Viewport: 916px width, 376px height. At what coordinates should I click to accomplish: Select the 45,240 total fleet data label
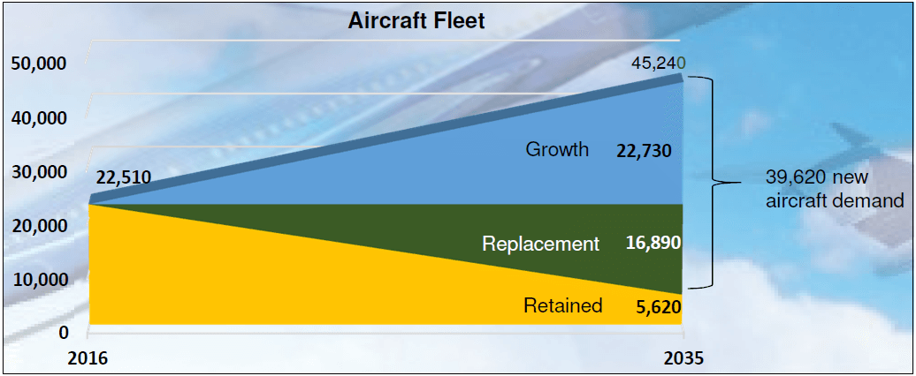(658, 64)
